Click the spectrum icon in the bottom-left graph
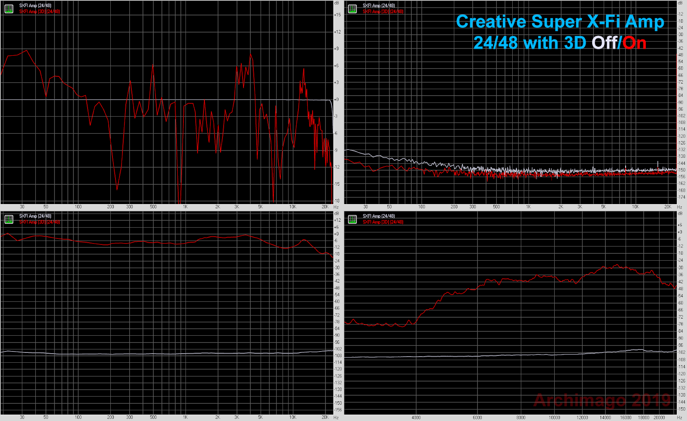Screen dimensions: 687x421 9,219
